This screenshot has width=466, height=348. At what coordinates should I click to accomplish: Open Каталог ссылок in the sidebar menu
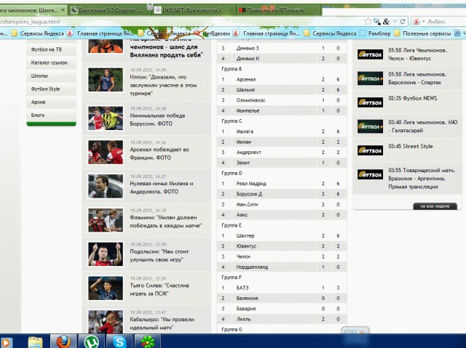point(52,62)
